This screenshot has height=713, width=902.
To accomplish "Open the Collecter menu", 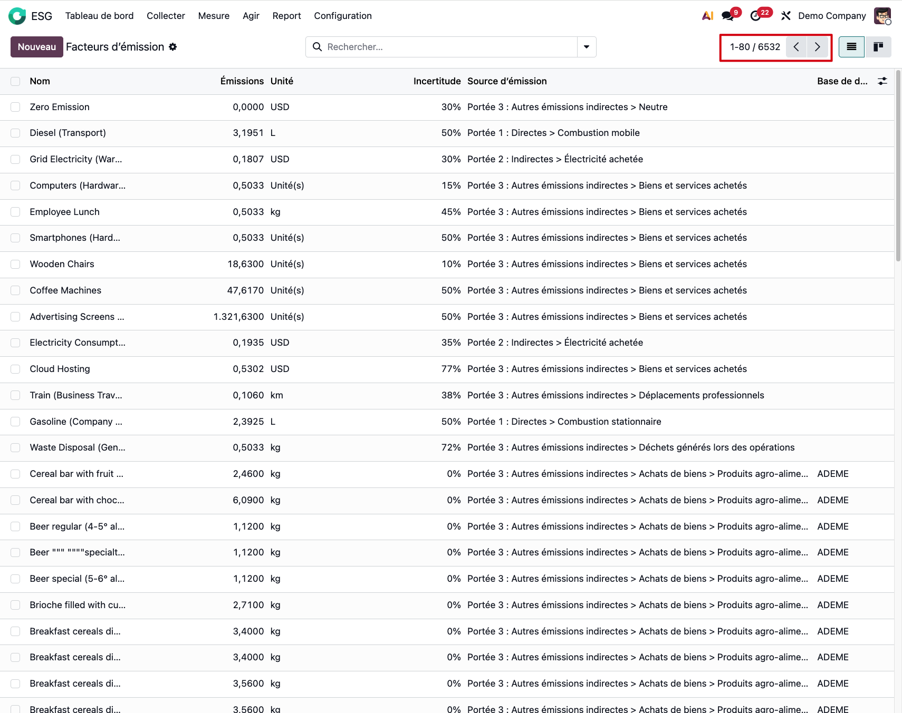I will pos(166,16).
